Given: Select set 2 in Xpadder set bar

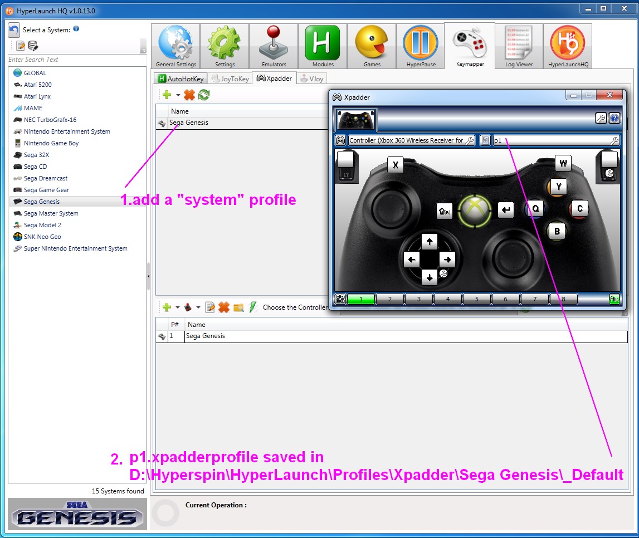Looking at the screenshot, I should (x=389, y=299).
